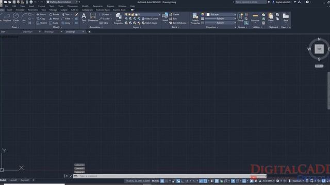Open the Dimension menu

72,6
